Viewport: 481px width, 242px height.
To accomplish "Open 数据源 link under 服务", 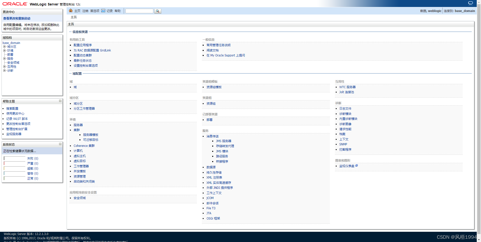I will [x=211, y=167].
